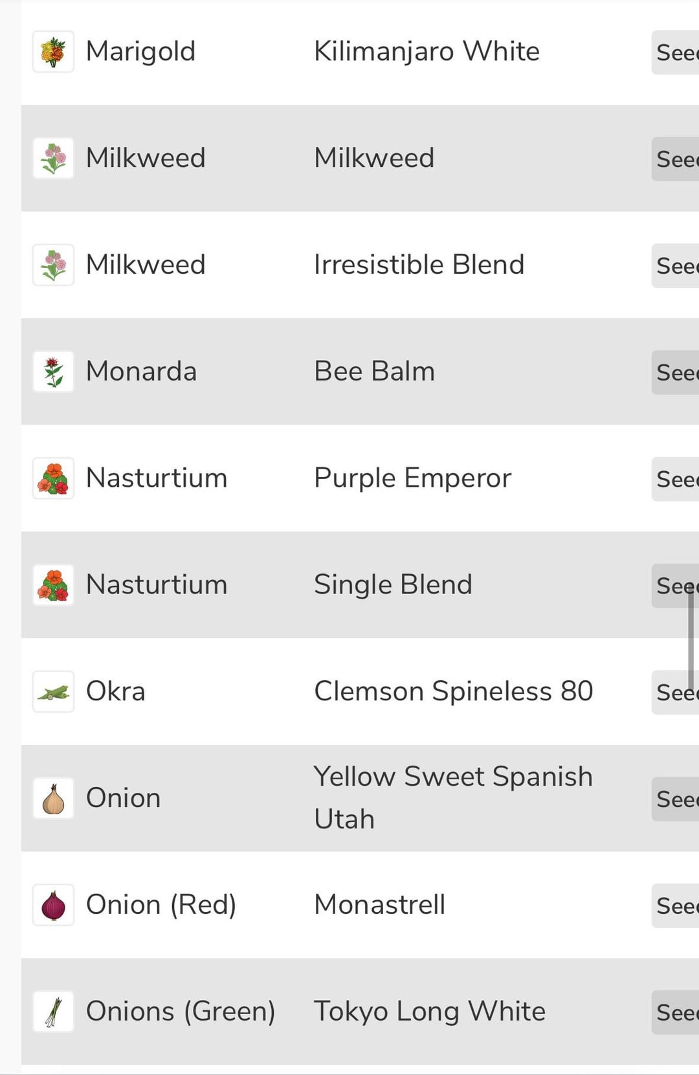Image resolution: width=699 pixels, height=1075 pixels.
Task: Click the first Milkweed flower icon
Action: (53, 159)
